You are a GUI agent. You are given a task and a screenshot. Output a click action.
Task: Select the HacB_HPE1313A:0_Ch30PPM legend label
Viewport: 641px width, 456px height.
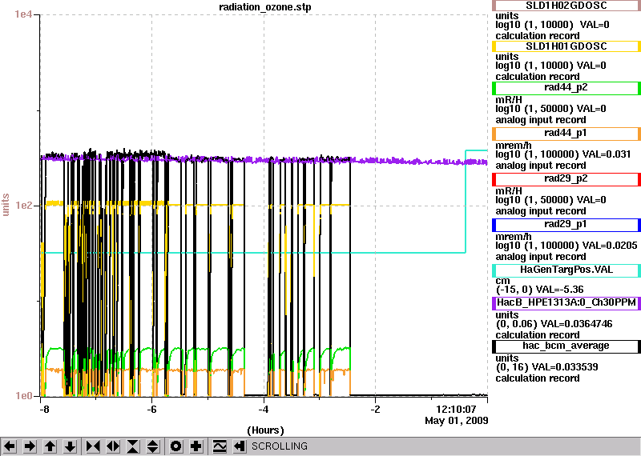pos(566,303)
